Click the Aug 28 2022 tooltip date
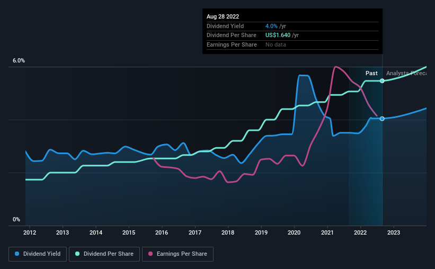Screen dimensions: 435x269 223,16
